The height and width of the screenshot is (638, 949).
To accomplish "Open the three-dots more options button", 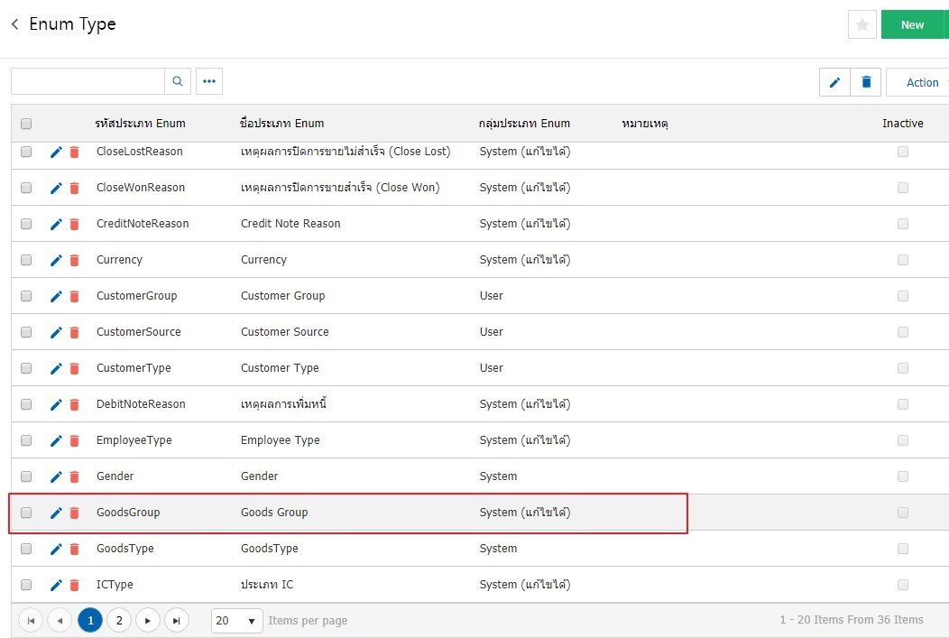I will click(209, 81).
